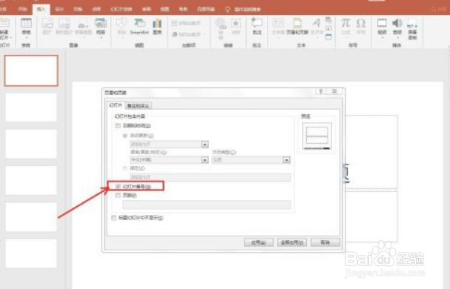Click the New Slide (新建幻灯片) icon

click(4, 24)
